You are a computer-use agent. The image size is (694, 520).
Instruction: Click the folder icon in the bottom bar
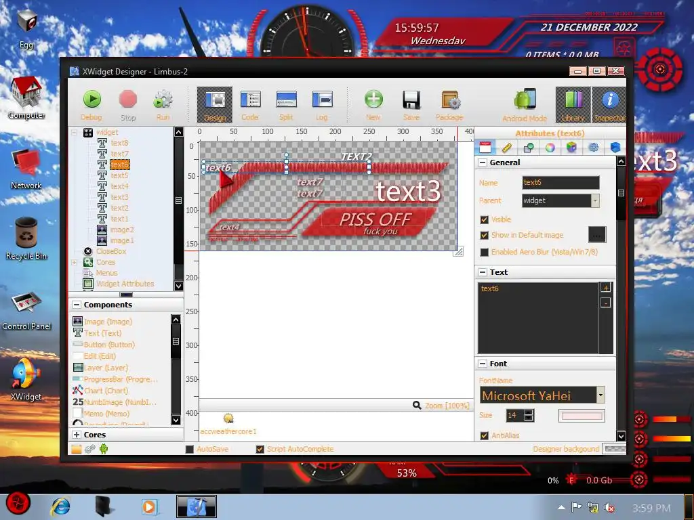pos(77,449)
